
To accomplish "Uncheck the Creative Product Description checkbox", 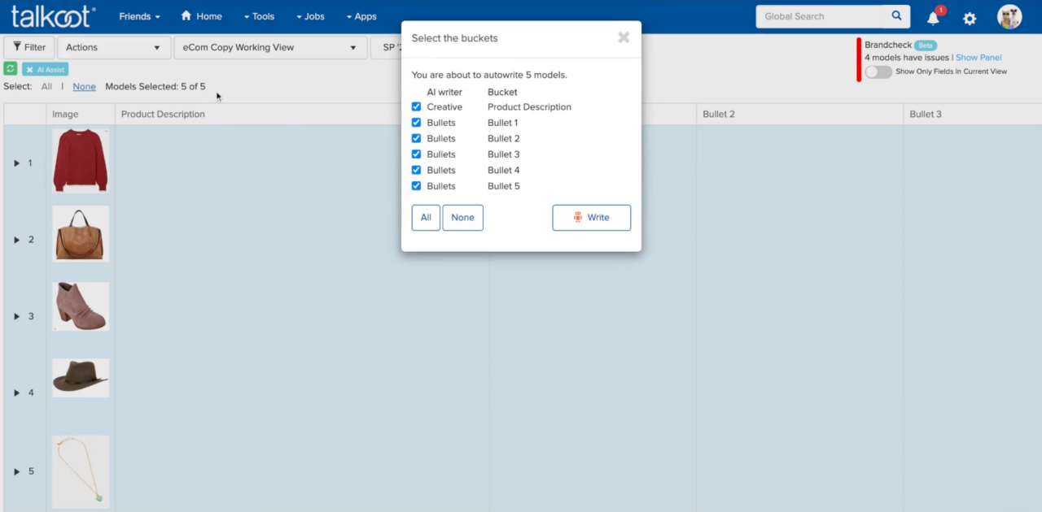I will click(x=416, y=106).
